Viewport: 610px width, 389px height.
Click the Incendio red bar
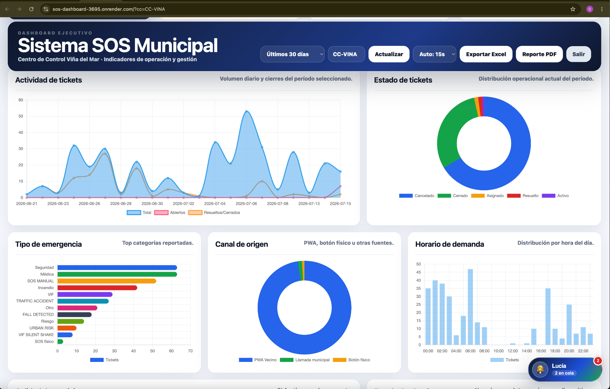click(97, 288)
